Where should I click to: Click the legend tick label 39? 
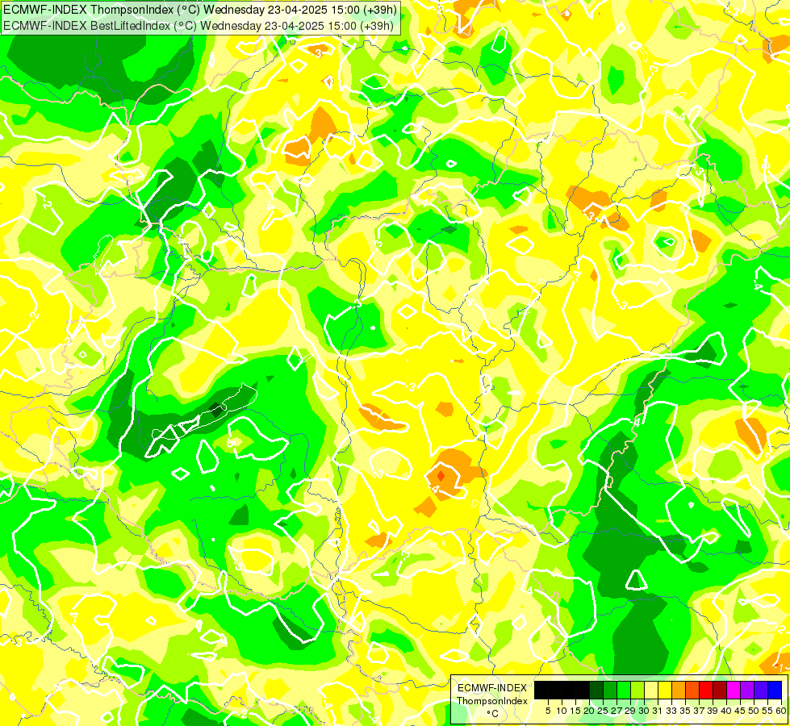point(713,711)
